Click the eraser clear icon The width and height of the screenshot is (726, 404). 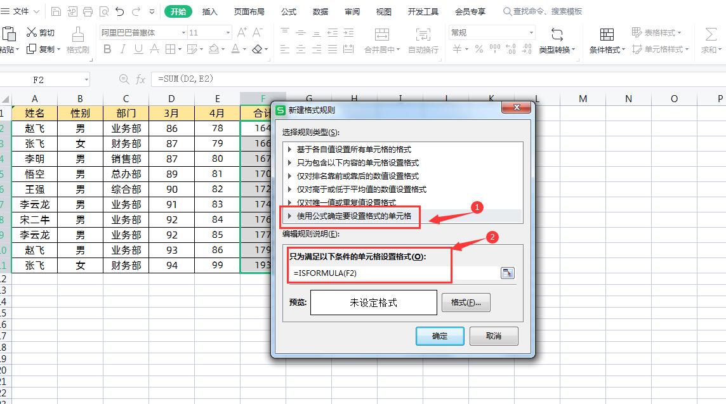point(257,49)
